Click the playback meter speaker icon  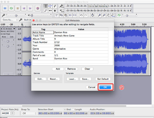click(61, 10)
